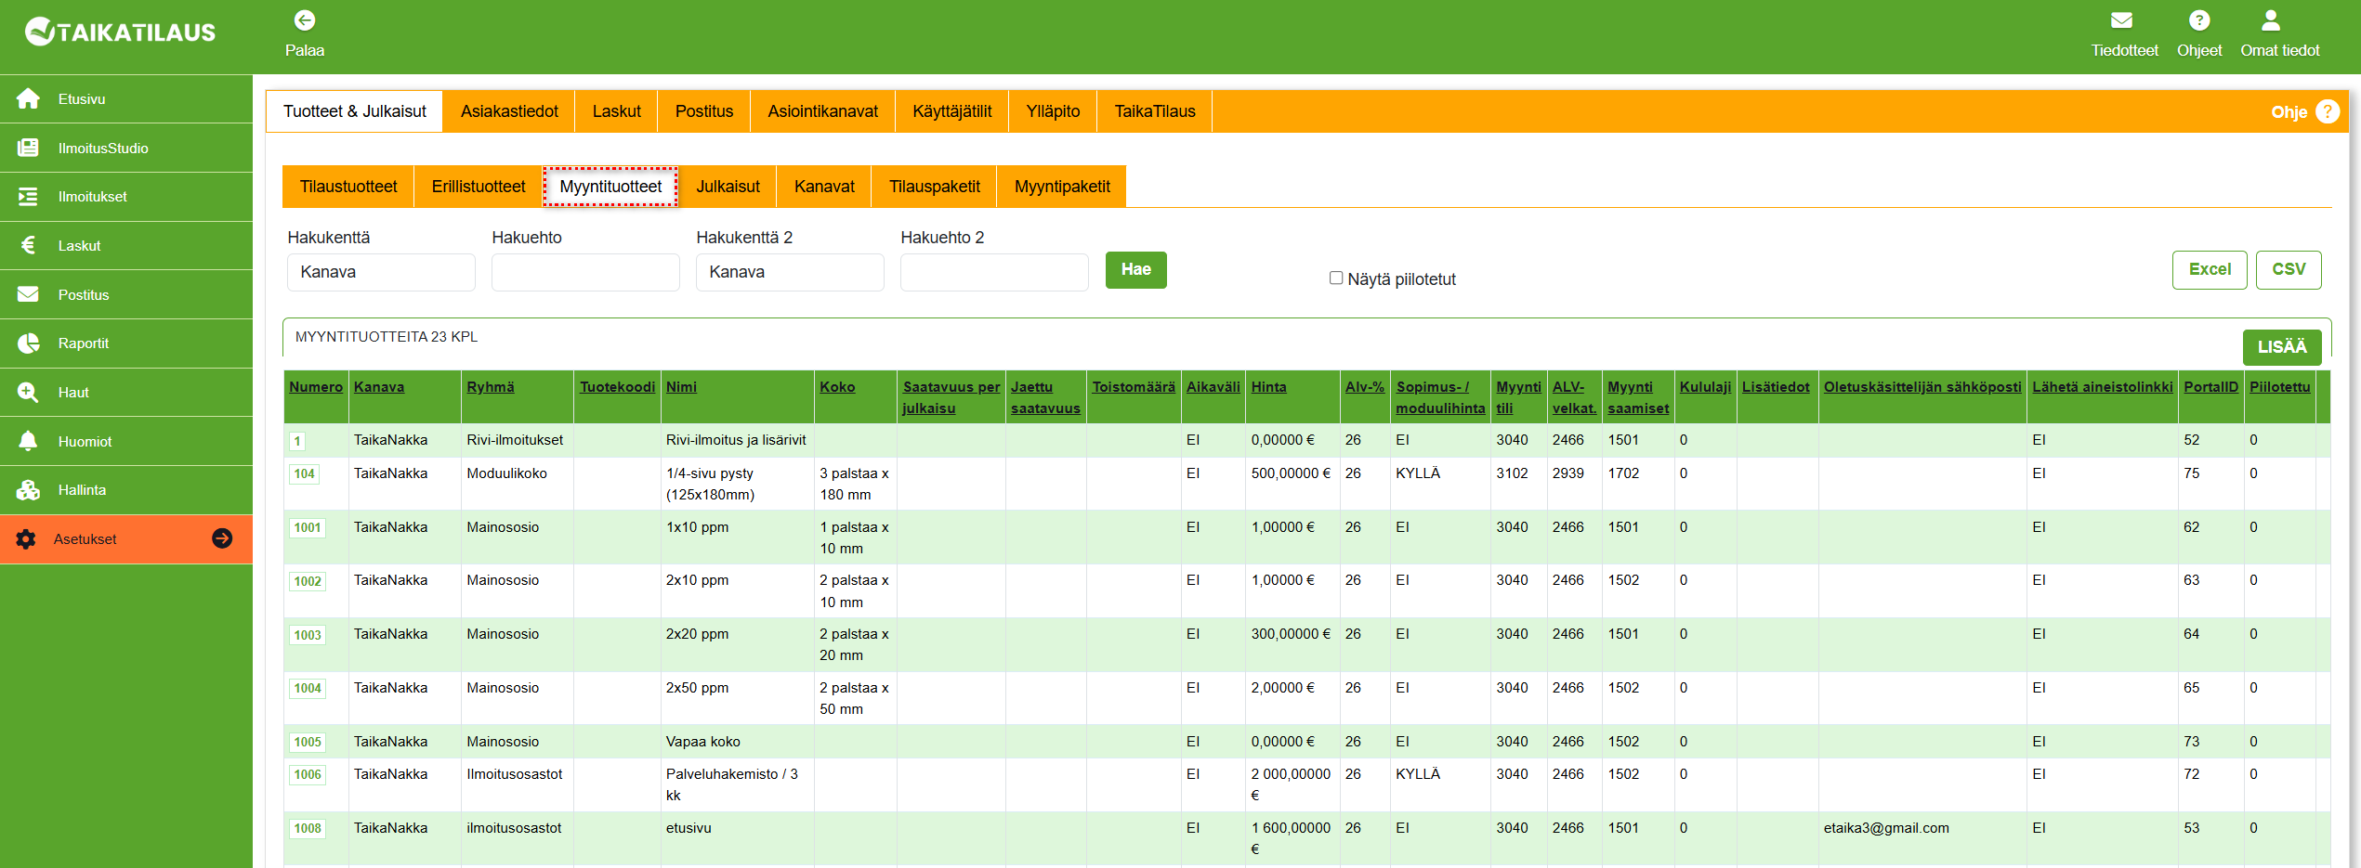Click the Hakuehto text input field
2361x868 pixels.
[585, 272]
